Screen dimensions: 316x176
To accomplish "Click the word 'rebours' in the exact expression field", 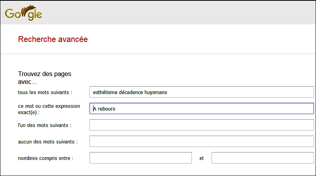I will (x=106, y=109).
